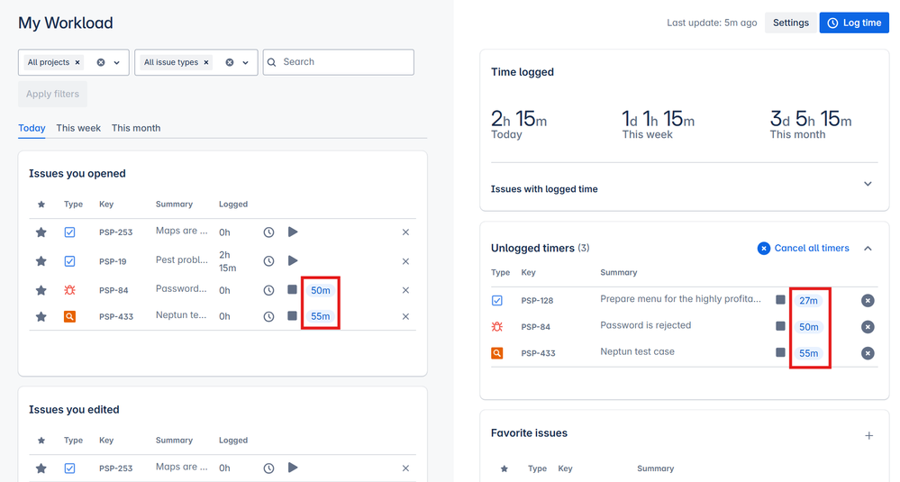Click the bug type icon of PSP-84 in Issues you opened
The height and width of the screenshot is (482, 900).
pos(69,290)
